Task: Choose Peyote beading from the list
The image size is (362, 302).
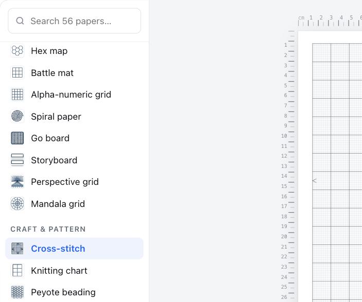Action: coord(74,292)
